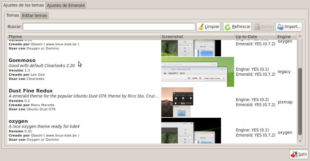Click the 'pixmap' engine cell
310x161 pixels.
point(285,102)
